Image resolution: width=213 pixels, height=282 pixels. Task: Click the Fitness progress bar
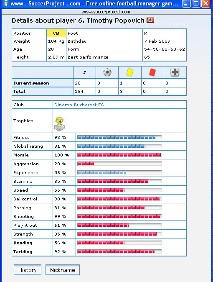pos(119,137)
